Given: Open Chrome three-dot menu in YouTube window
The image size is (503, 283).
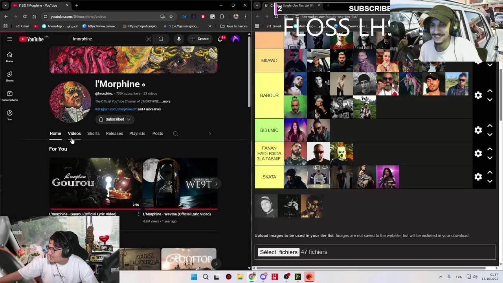Looking at the screenshot, I should point(246,17).
